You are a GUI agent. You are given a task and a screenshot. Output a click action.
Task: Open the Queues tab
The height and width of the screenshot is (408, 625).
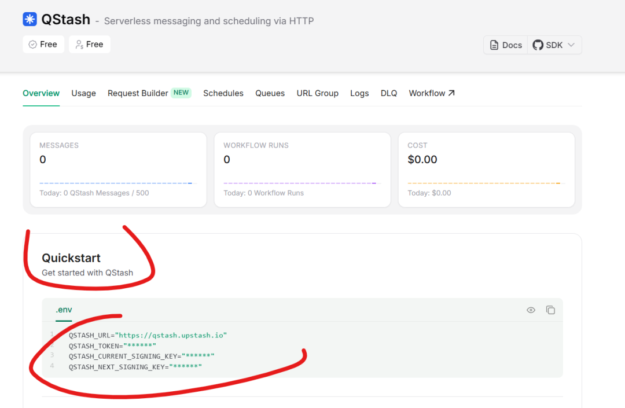pos(270,93)
